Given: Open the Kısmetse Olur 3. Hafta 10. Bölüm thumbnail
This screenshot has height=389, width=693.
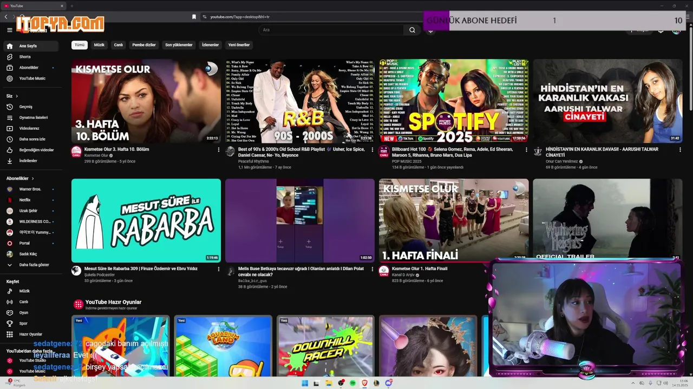Looking at the screenshot, I should pyautogui.click(x=146, y=101).
